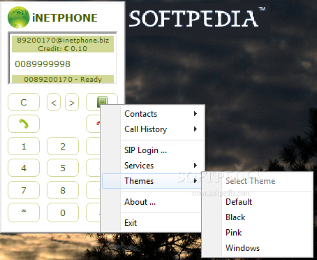The height and width of the screenshot is (260, 317).
Task: Expand the Call History submenu arrow
Action: pos(196,129)
